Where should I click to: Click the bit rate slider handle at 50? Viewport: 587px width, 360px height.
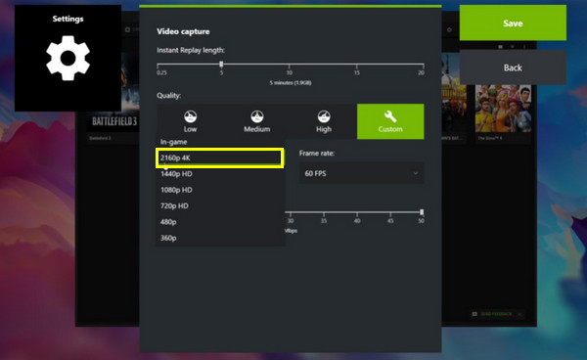[x=422, y=212]
